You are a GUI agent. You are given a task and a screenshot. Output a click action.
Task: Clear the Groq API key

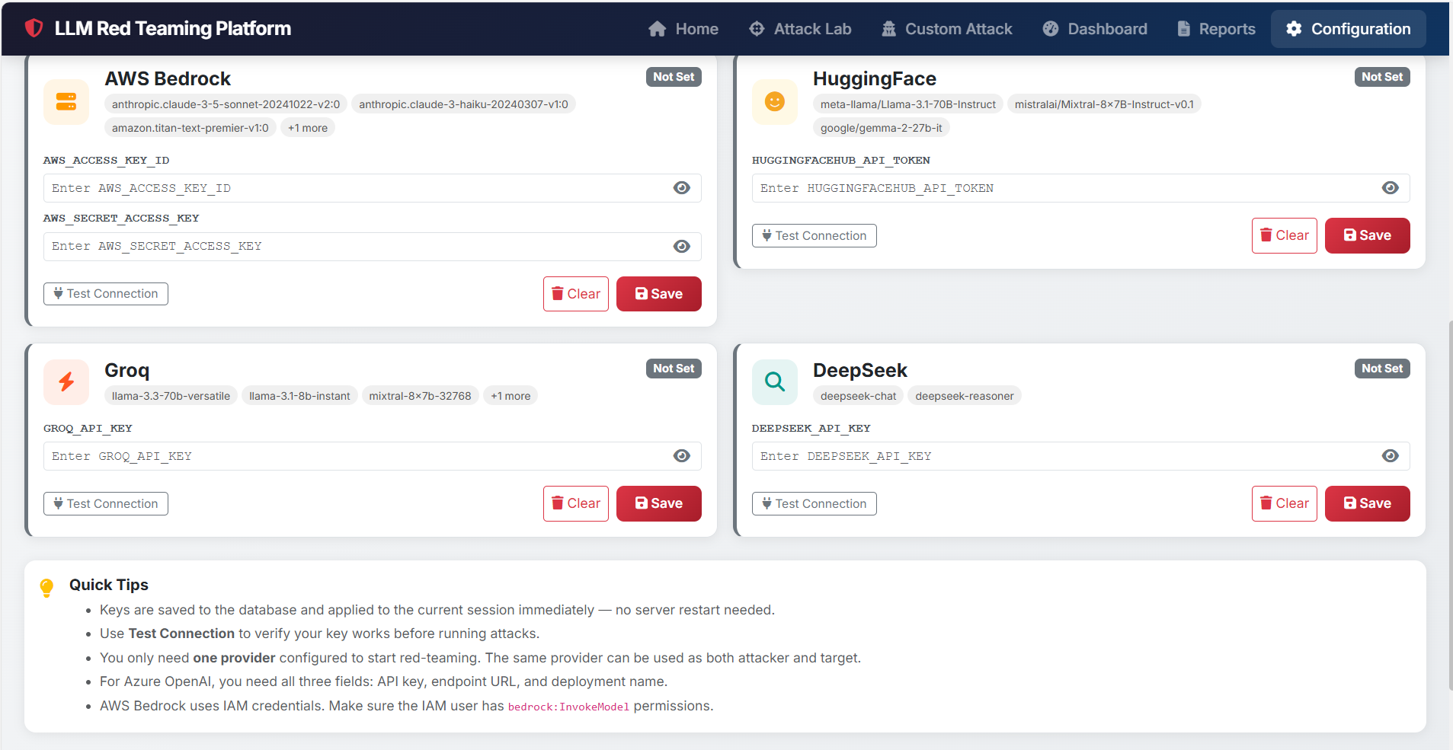[576, 503]
